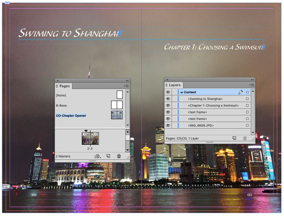Collapse the Pages panel to icons
Image resolution: width=284 pixels, height=216 pixels.
coord(127,81)
